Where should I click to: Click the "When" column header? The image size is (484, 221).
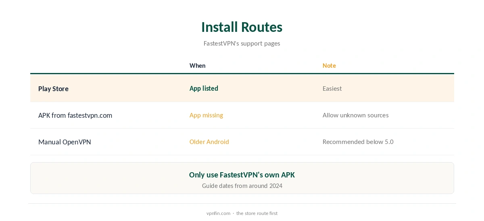[197, 65]
